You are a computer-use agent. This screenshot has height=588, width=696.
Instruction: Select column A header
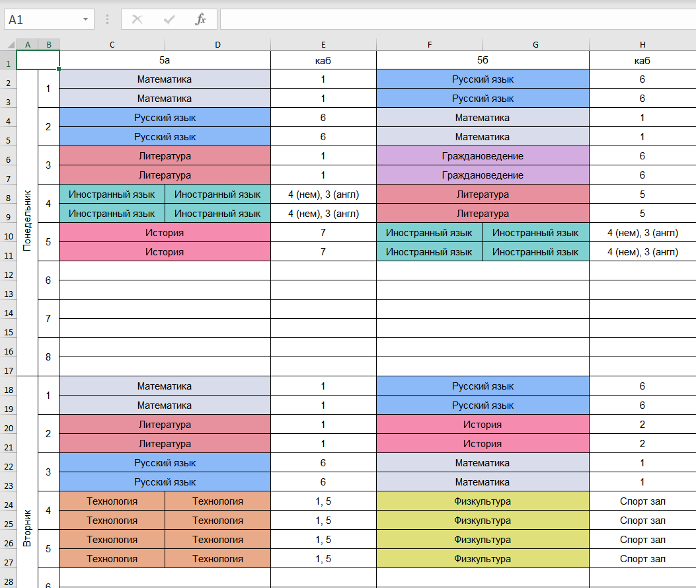pyautogui.click(x=28, y=44)
